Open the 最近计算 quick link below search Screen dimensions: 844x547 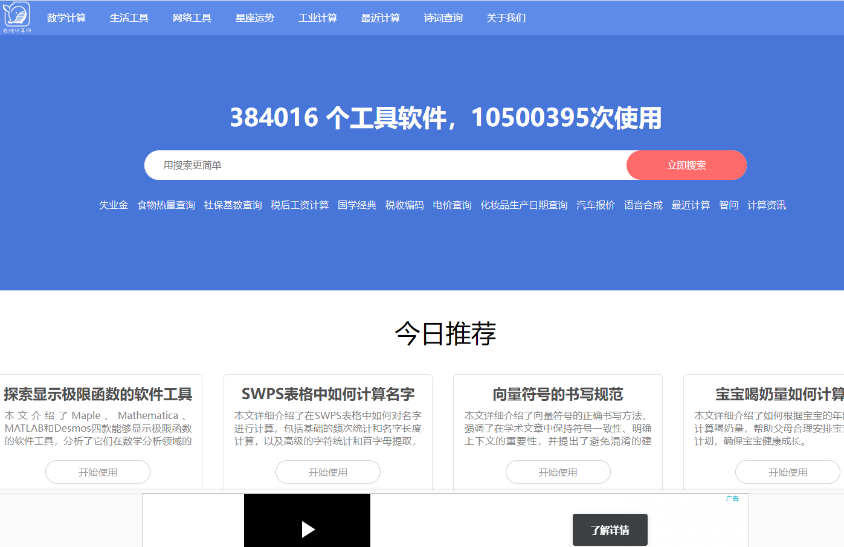[x=691, y=205]
